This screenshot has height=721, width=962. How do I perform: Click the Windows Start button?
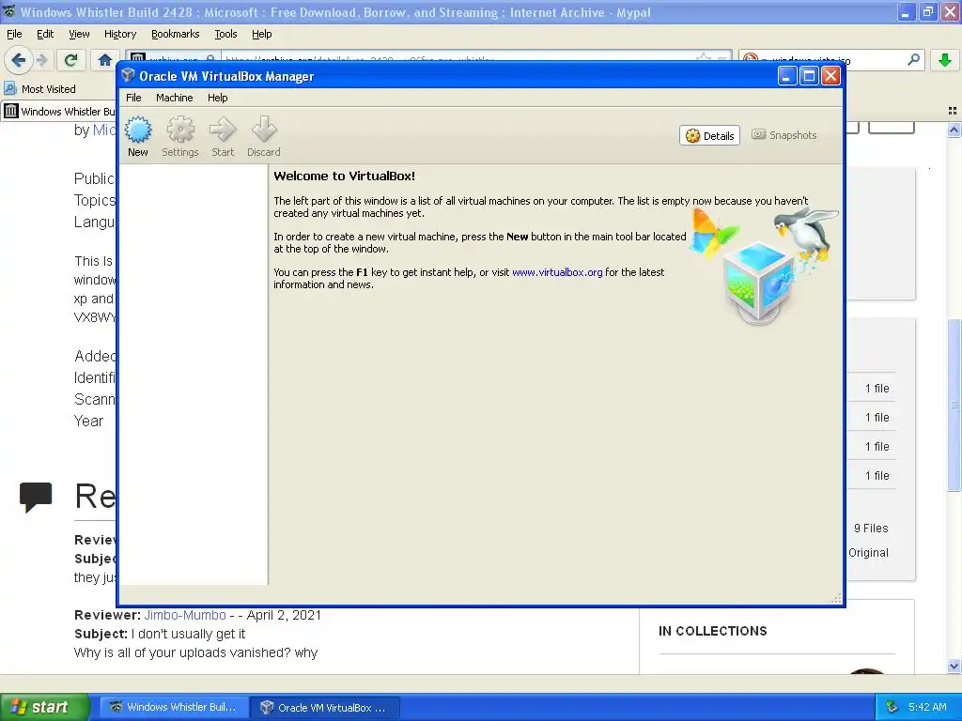click(45, 707)
